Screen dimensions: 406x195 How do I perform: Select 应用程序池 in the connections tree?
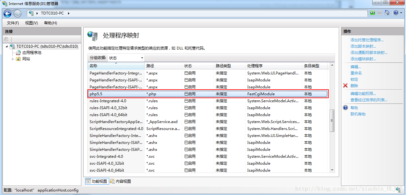click(x=32, y=53)
